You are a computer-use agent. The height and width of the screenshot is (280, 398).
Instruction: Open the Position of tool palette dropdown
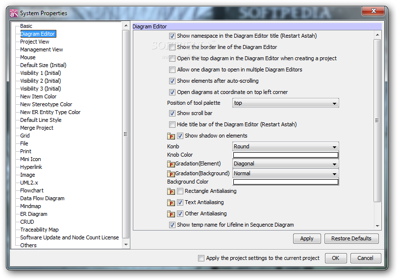coord(286,103)
